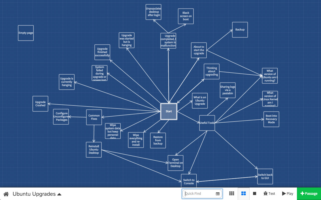Go to library via home icon
The image size is (321, 200).
(x=6, y=194)
